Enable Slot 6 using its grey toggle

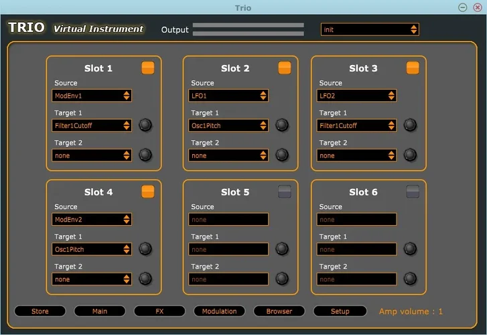coord(413,192)
